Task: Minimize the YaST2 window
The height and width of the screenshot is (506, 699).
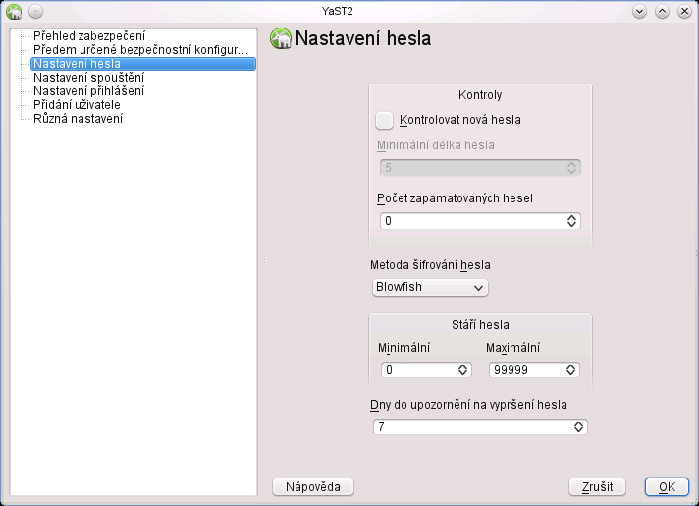Action: click(x=639, y=11)
